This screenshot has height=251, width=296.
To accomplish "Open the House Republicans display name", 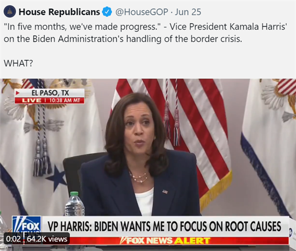I will click(59, 12).
